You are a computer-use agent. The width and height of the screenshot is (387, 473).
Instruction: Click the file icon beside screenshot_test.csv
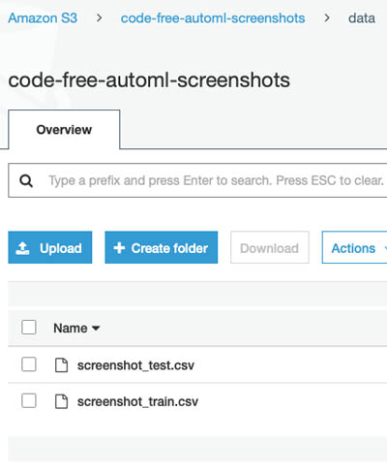[61, 365]
